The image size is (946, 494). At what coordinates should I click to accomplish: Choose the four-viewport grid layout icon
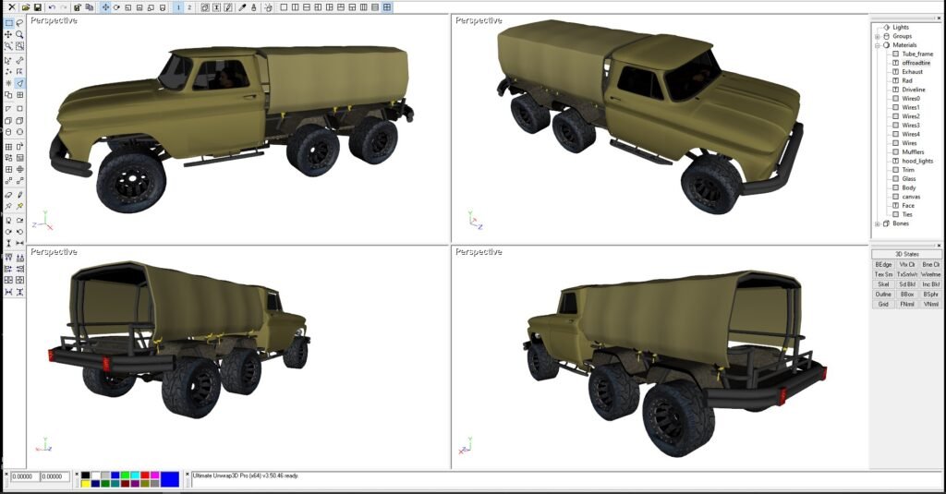point(387,7)
